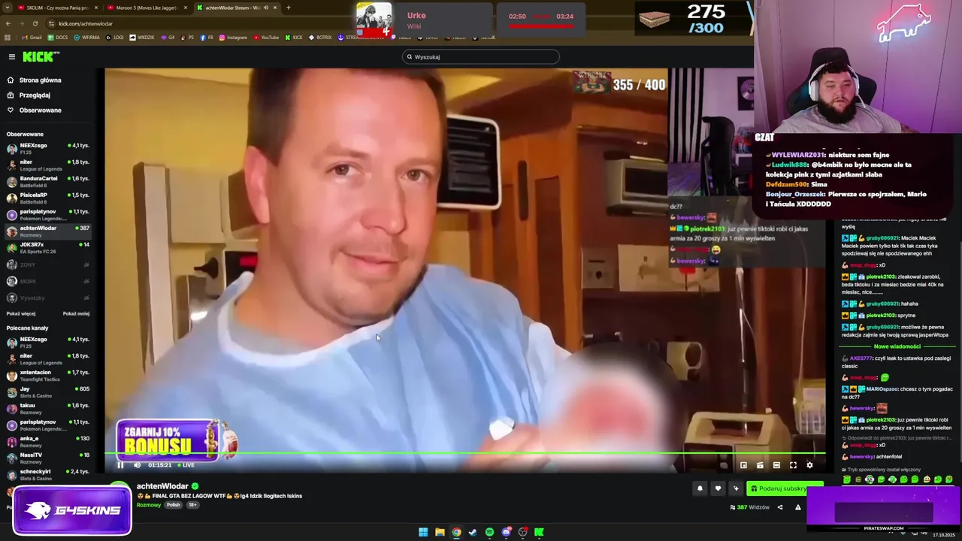This screenshot has height=541, width=962.
Task: Go back in browser
Action: click(8, 23)
